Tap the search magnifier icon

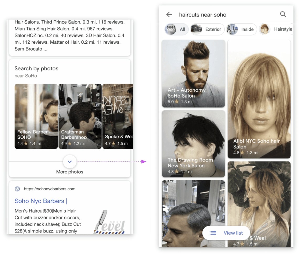283,14
